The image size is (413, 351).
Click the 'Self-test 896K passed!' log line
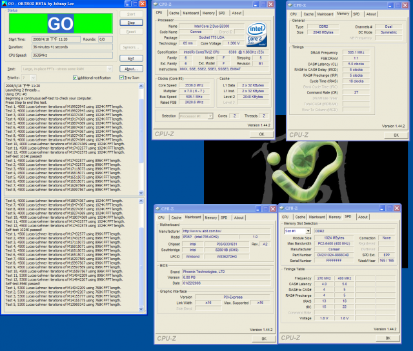coord(23,284)
